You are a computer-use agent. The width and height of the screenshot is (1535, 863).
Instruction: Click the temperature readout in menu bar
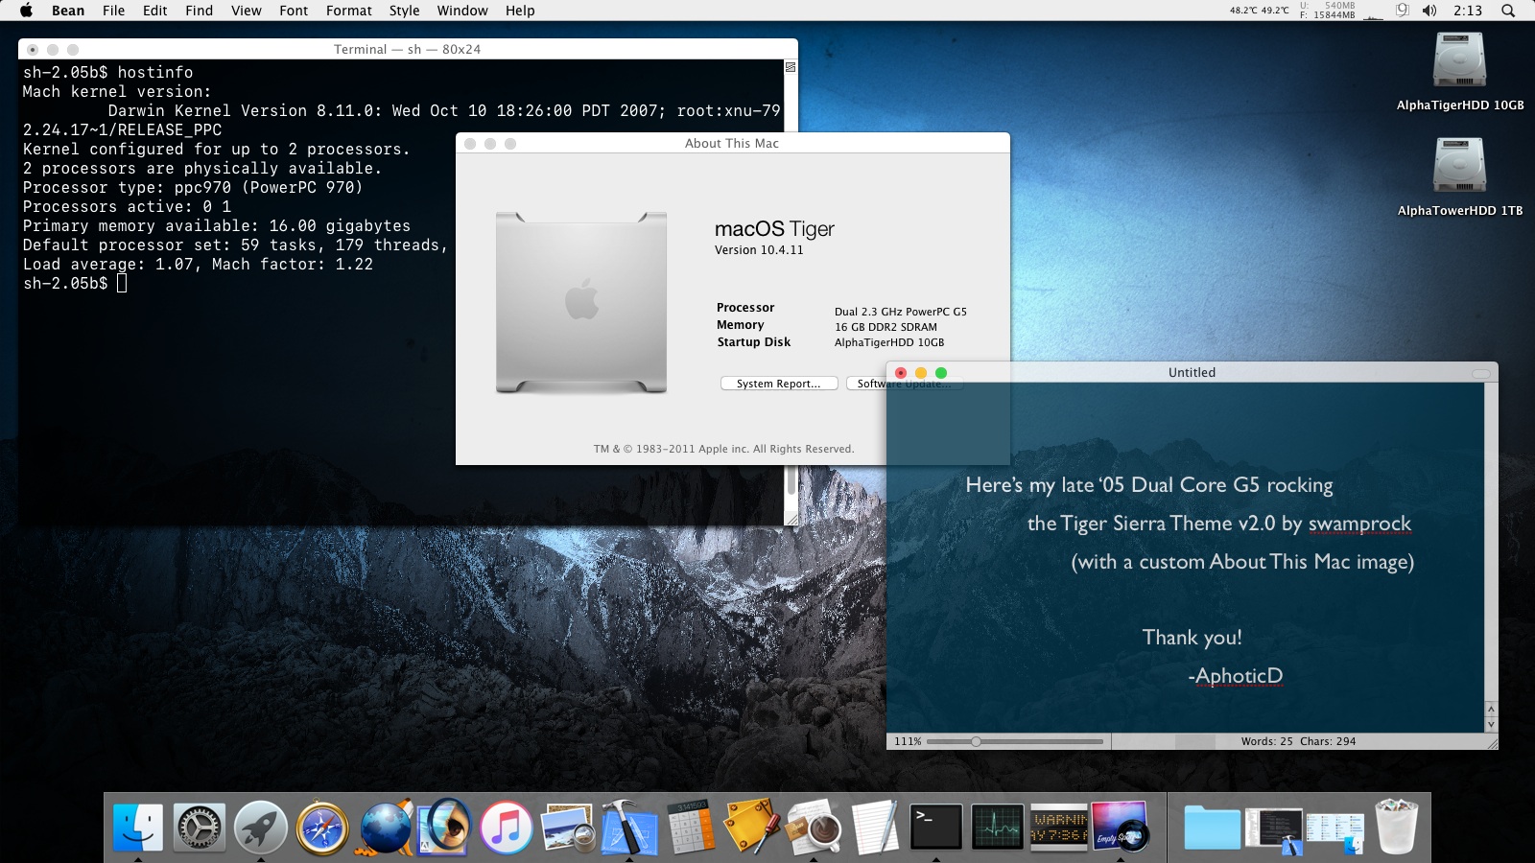pyautogui.click(x=1259, y=11)
